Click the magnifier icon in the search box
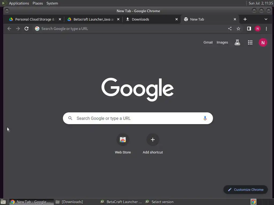The image size is (274, 205). click(x=70, y=118)
